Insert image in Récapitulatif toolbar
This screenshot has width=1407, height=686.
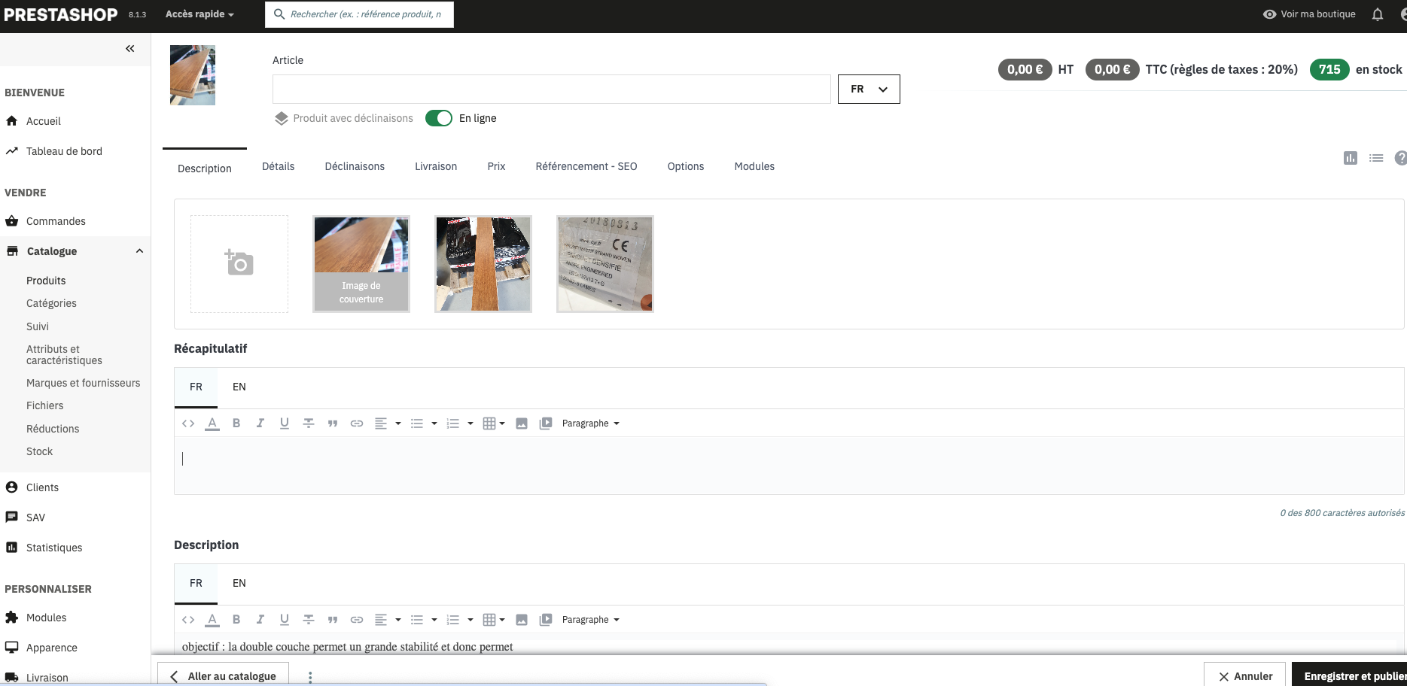pyautogui.click(x=522, y=423)
